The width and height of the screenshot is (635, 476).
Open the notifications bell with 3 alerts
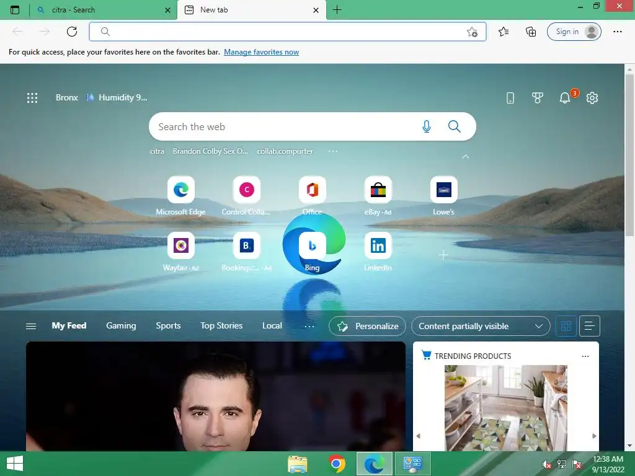click(566, 97)
